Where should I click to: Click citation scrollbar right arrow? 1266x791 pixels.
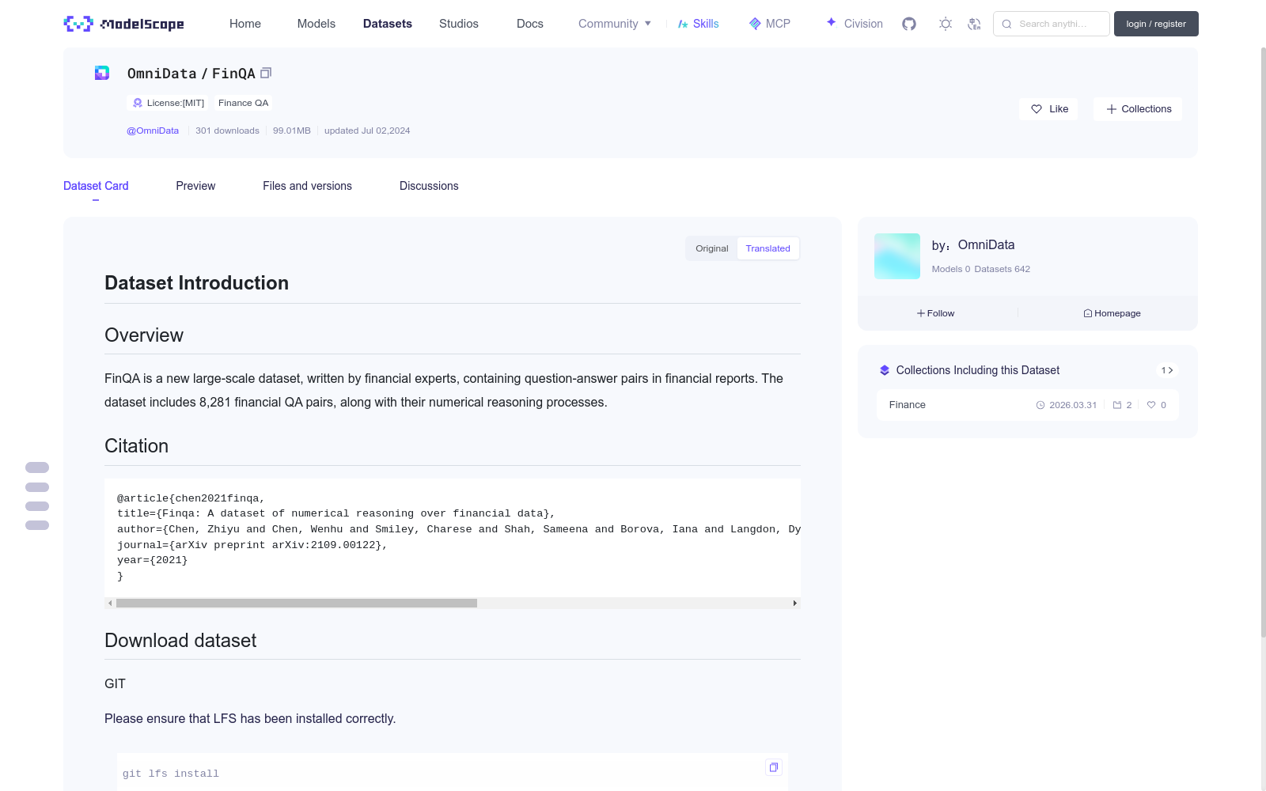coord(795,603)
